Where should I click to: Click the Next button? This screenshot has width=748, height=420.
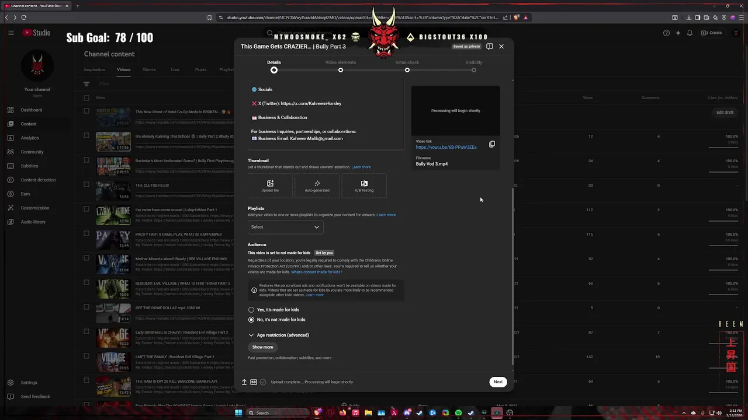(498, 382)
